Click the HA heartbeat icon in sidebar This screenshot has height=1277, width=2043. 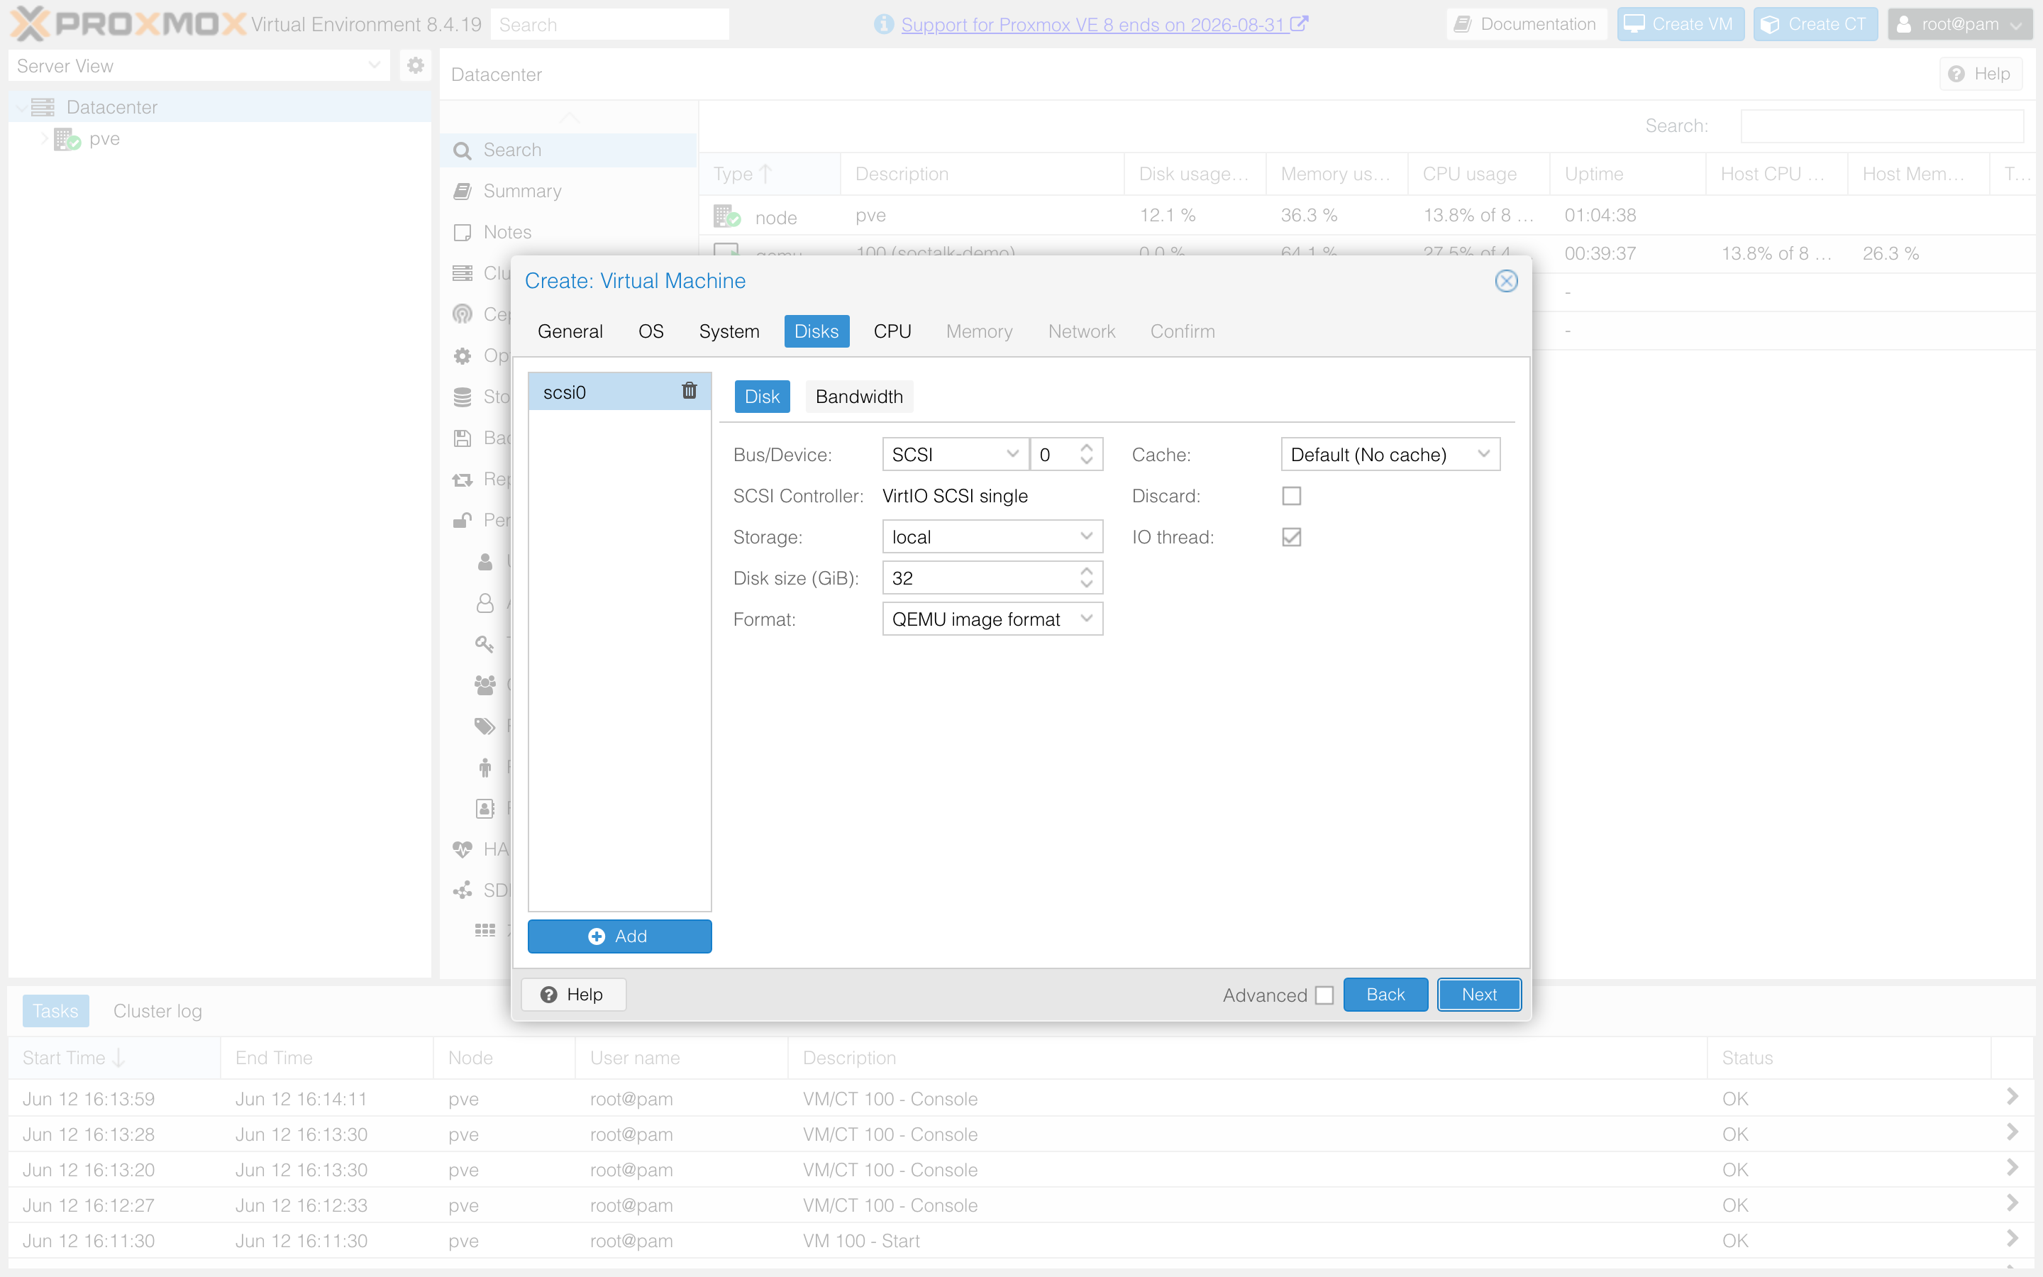click(x=462, y=848)
